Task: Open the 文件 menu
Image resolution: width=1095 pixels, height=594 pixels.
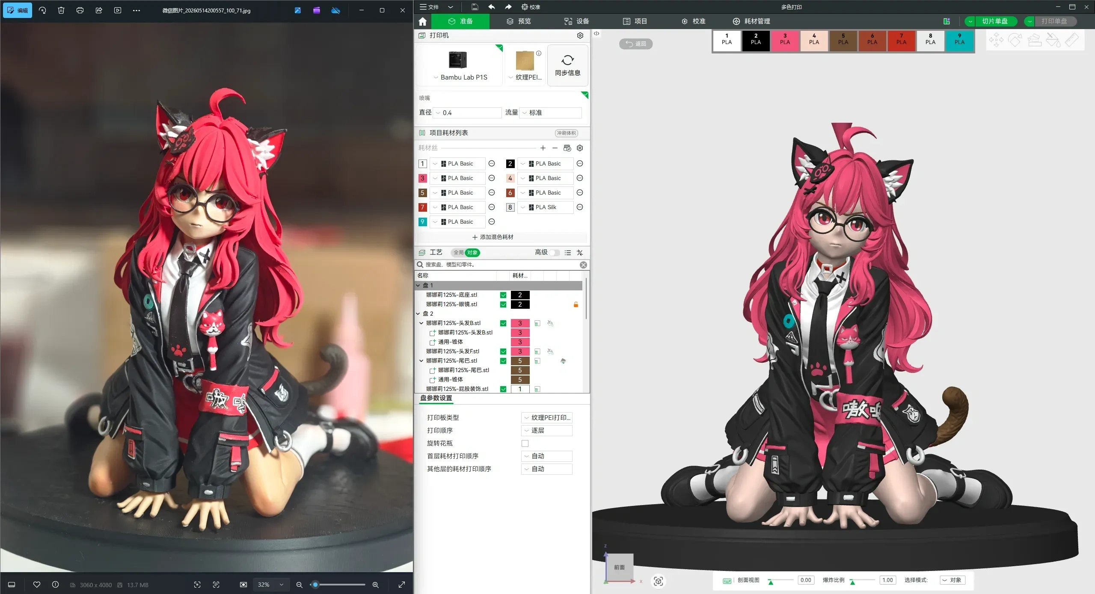Action: click(x=429, y=7)
